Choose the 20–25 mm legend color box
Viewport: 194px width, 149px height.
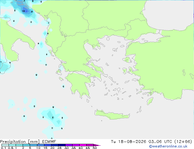[x=54, y=145]
